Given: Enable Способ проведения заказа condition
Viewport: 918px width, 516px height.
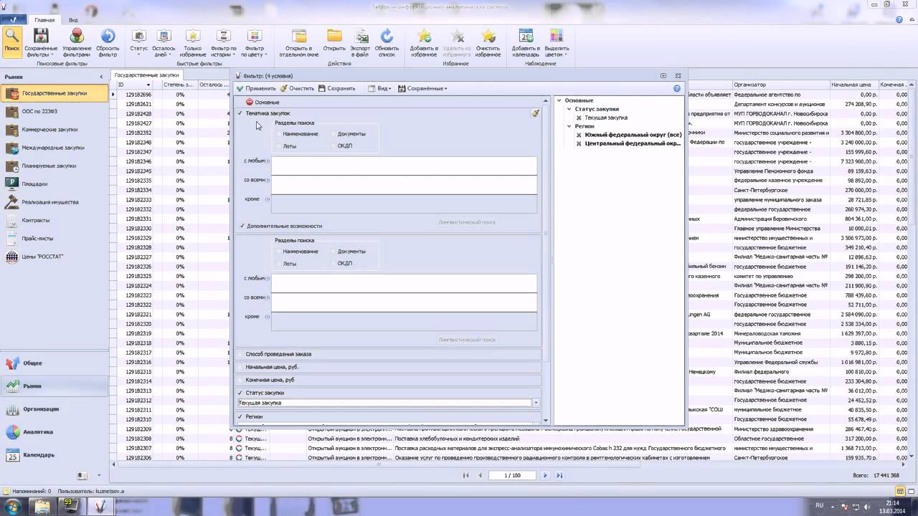Looking at the screenshot, I should [241, 354].
